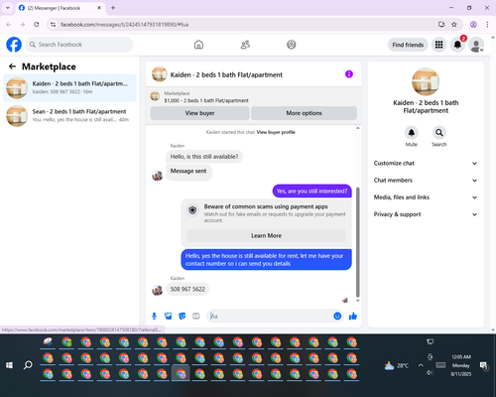This screenshot has width=496, height=397.
Task: Click the 'Yes, are you still interested?' message
Action: point(311,192)
